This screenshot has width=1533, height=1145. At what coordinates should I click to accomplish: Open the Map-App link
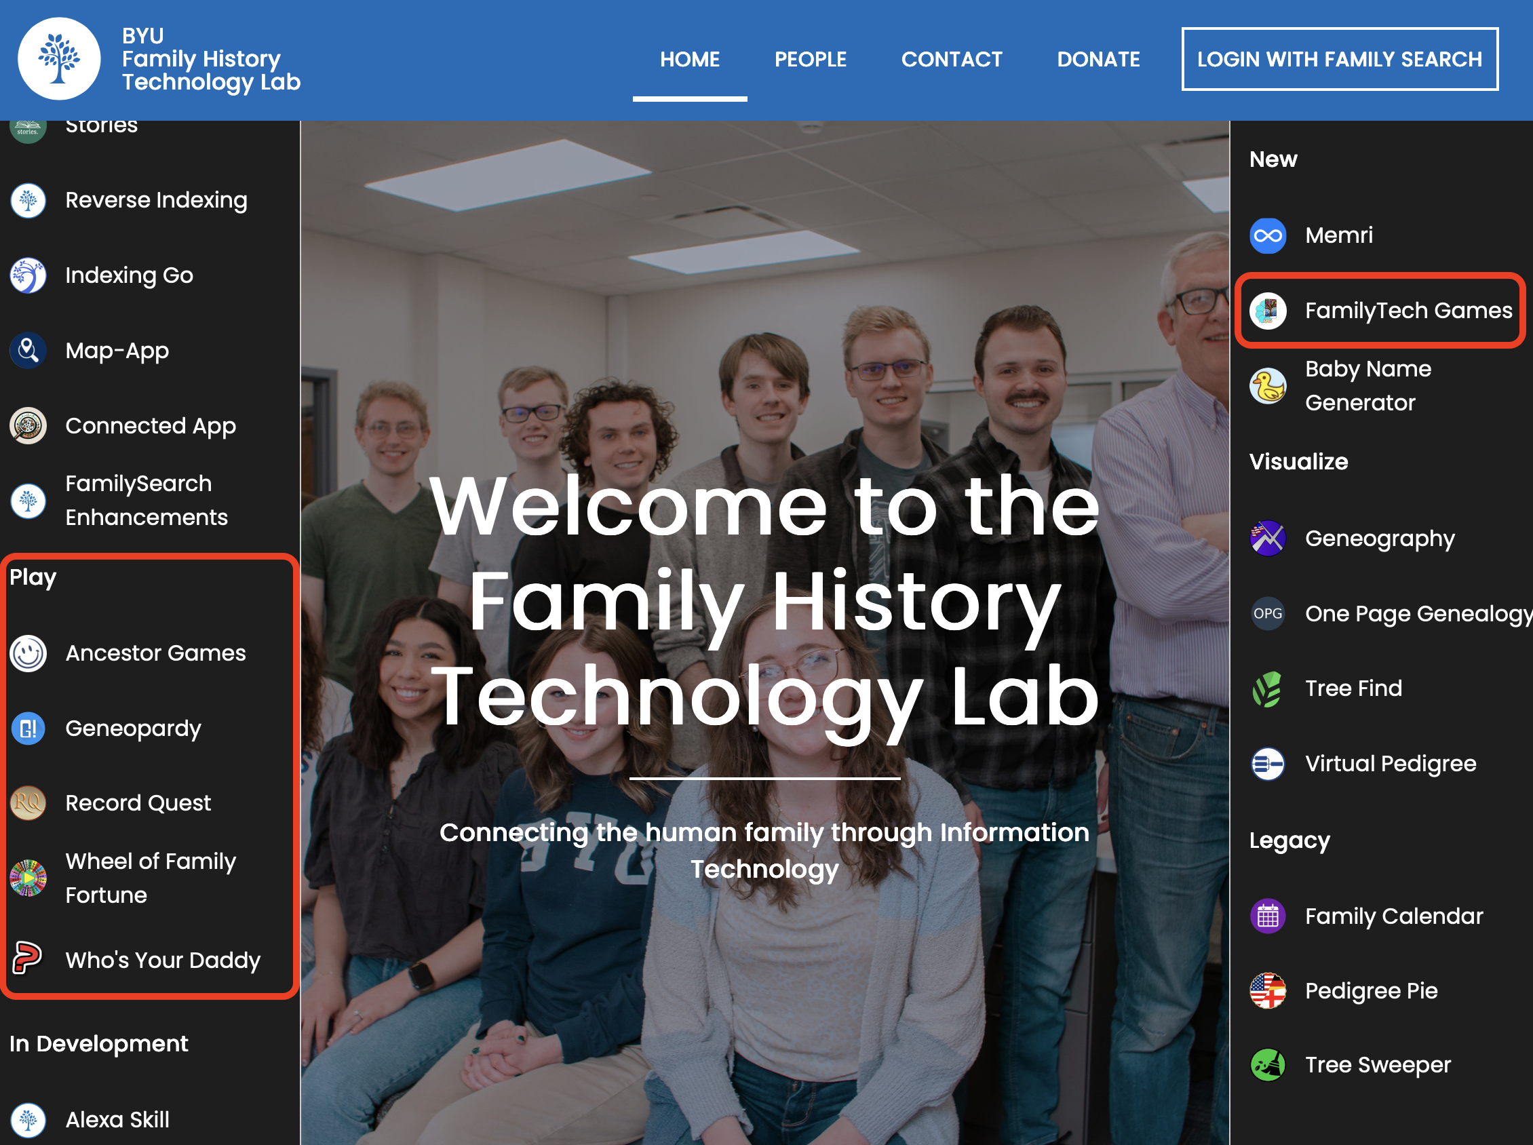pyautogui.click(x=117, y=351)
